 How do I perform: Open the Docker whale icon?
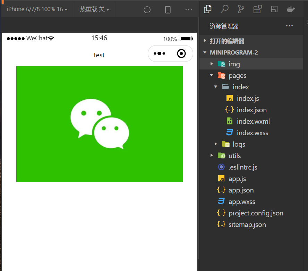(291, 9)
